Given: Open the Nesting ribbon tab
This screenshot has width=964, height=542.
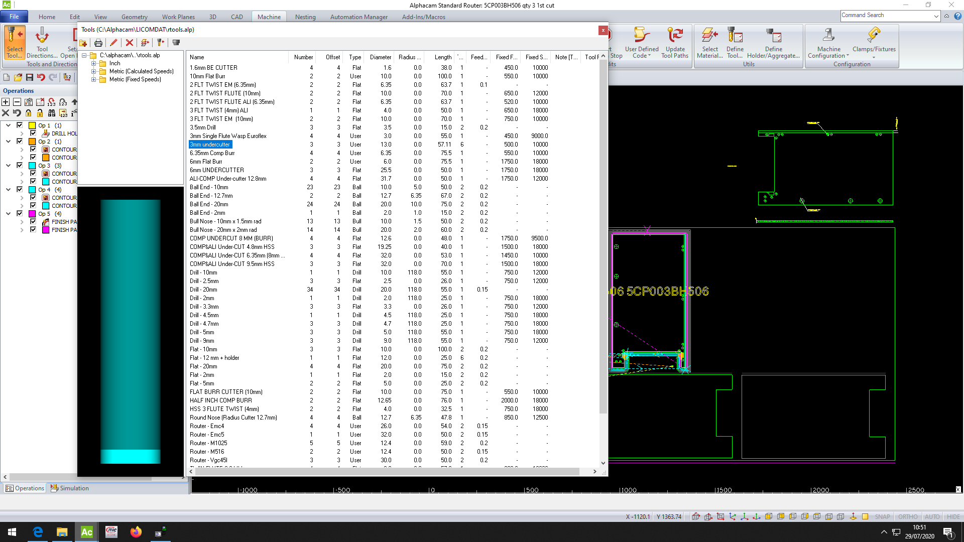Looking at the screenshot, I should point(305,17).
